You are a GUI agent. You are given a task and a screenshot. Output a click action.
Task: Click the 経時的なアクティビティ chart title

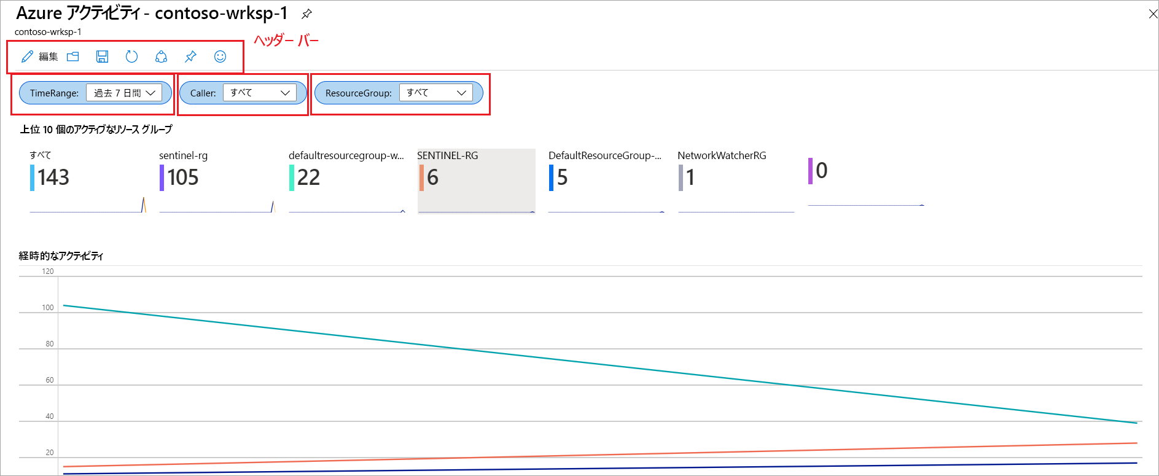61,256
